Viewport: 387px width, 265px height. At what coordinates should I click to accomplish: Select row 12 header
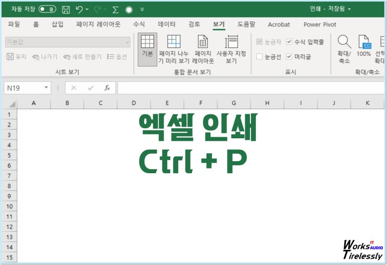click(x=9, y=227)
